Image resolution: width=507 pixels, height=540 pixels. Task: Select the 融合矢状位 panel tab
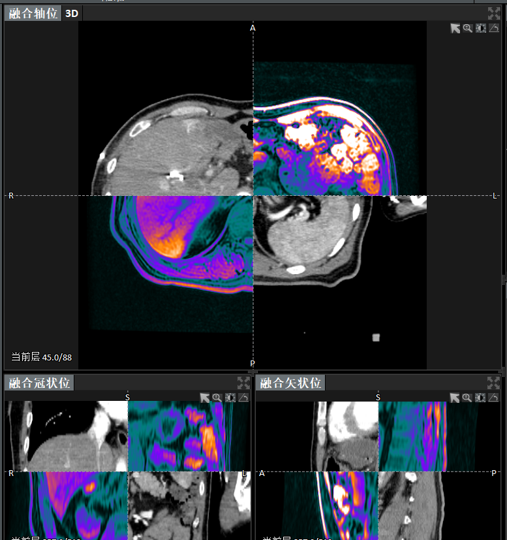click(290, 383)
